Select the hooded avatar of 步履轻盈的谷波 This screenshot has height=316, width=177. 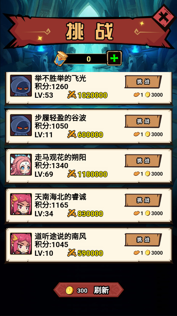21,125
